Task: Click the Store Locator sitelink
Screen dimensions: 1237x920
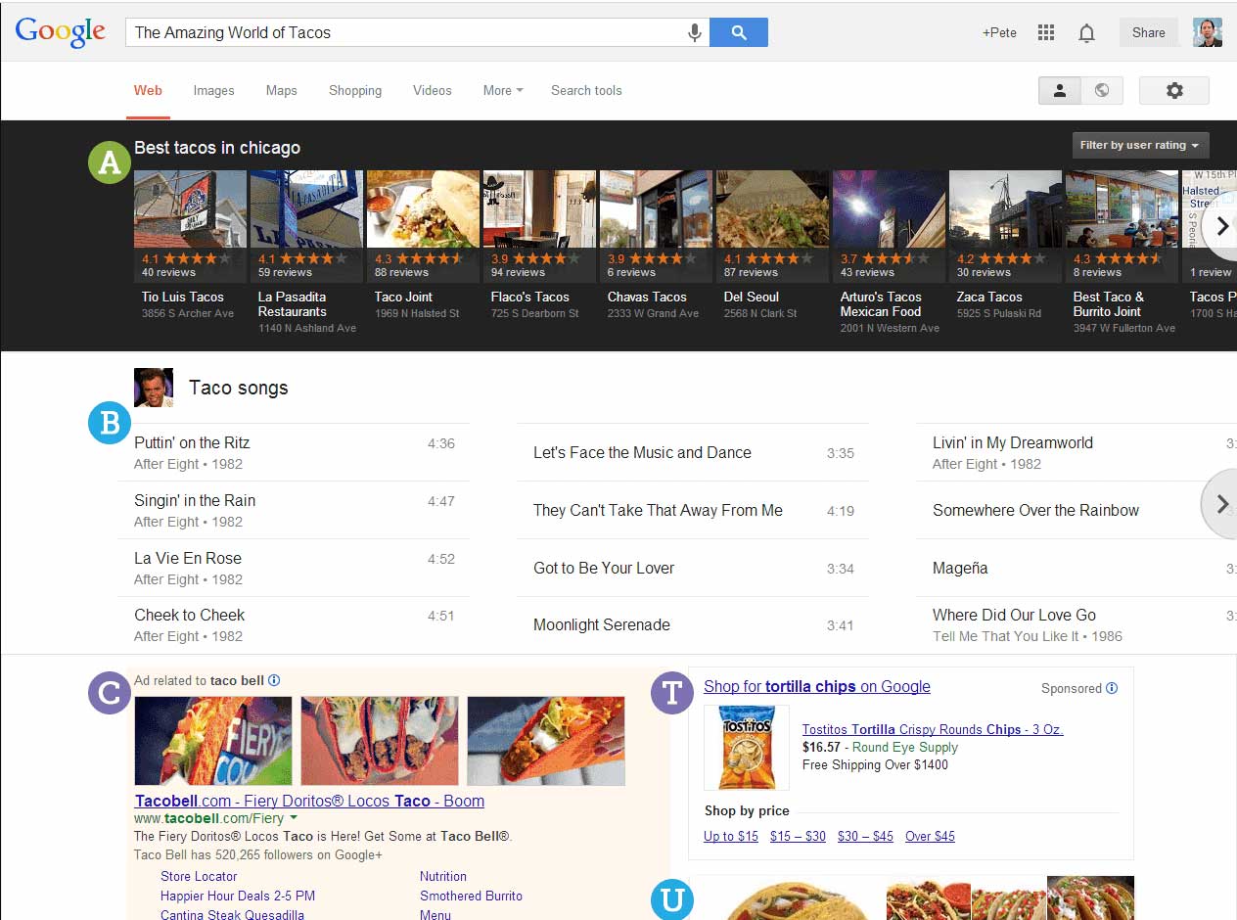Action: click(x=199, y=876)
